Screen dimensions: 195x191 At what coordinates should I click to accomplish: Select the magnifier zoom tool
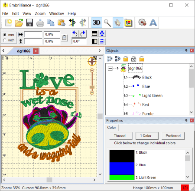point(107,23)
